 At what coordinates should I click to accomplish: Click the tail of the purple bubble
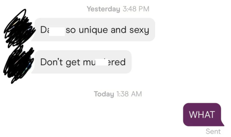(222, 123)
